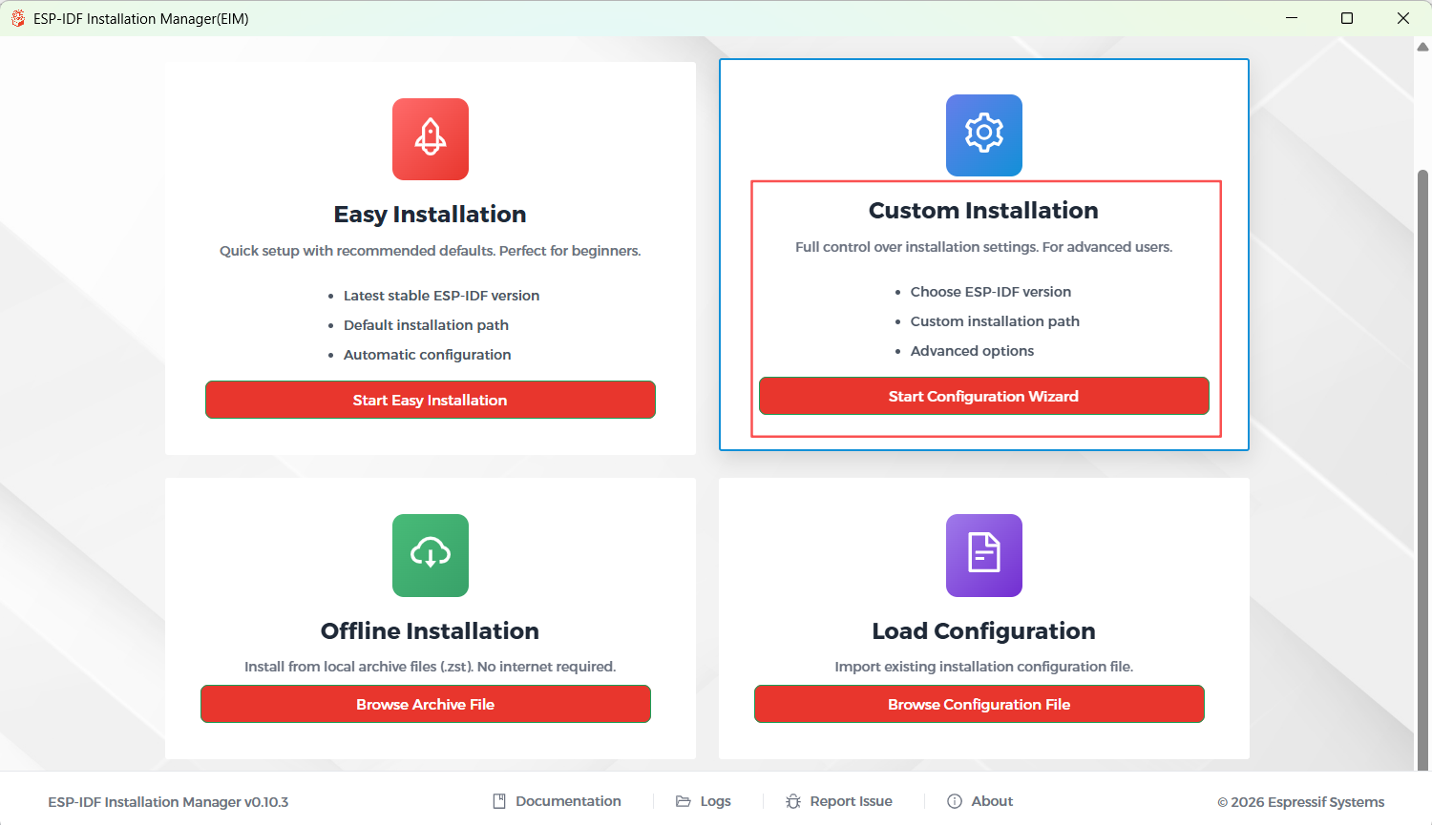The image size is (1432, 825).
Task: Click the Documentation book icon in footer
Action: pyautogui.click(x=499, y=801)
